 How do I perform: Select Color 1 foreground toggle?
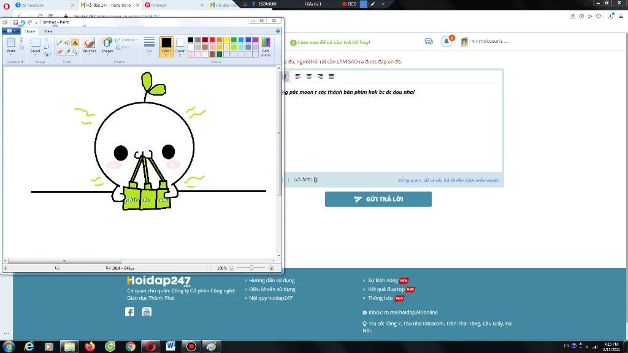[166, 47]
